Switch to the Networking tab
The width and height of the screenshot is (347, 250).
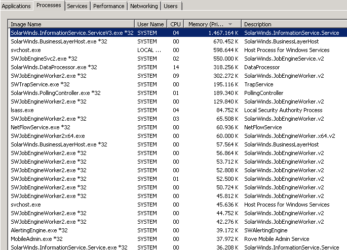(x=144, y=6)
